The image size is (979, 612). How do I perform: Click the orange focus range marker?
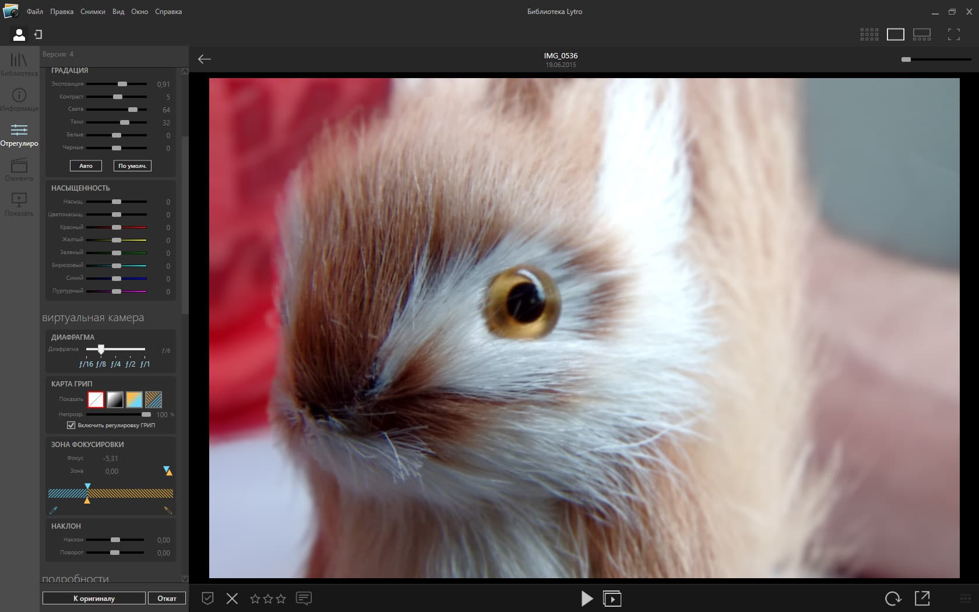click(87, 500)
